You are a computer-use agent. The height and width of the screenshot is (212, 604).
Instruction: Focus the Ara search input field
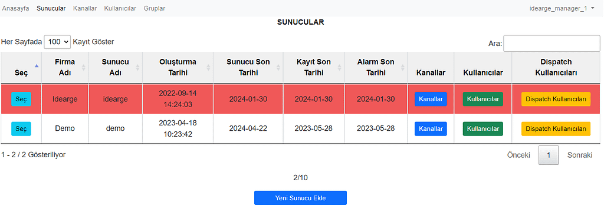(x=552, y=44)
